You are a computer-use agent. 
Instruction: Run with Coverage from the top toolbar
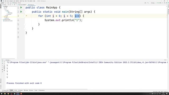tap(161, 3)
